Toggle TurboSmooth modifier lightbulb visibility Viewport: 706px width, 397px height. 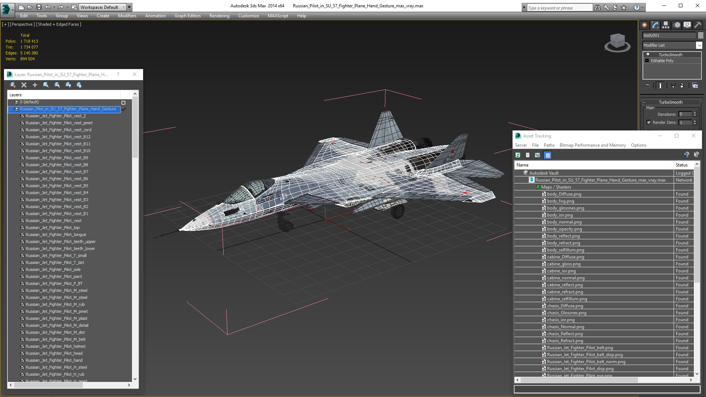(x=648, y=54)
